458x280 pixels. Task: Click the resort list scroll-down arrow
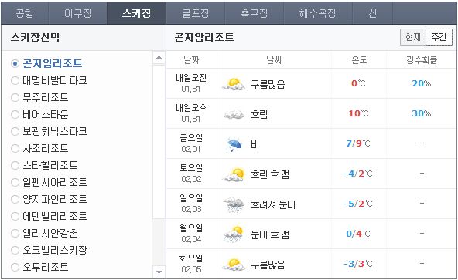click(x=159, y=272)
